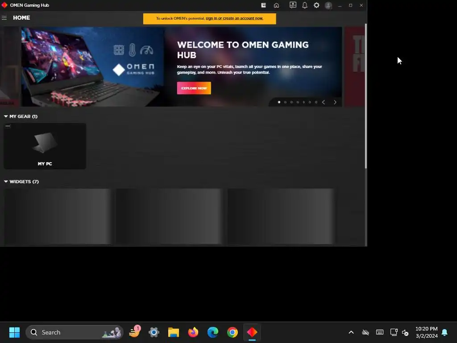Select the second carousel dot

click(285, 102)
